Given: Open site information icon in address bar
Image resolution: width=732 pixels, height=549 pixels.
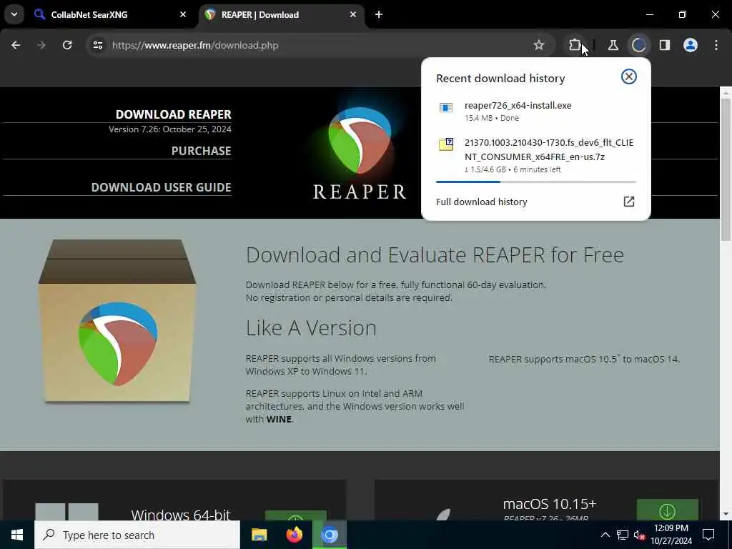Looking at the screenshot, I should [x=97, y=45].
